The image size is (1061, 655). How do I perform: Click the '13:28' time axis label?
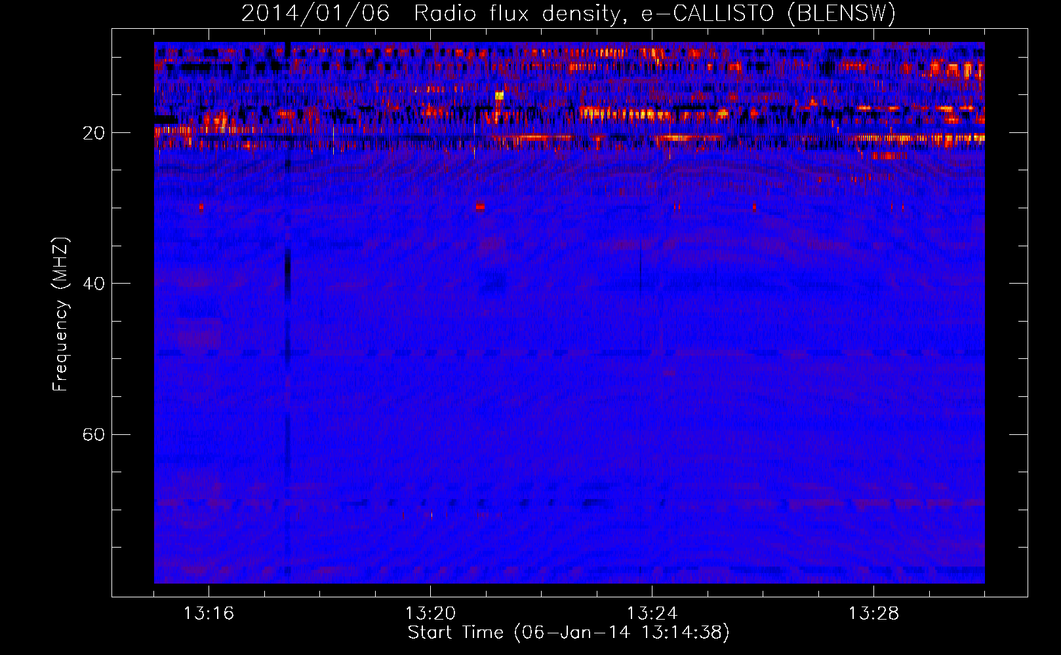pyautogui.click(x=873, y=614)
